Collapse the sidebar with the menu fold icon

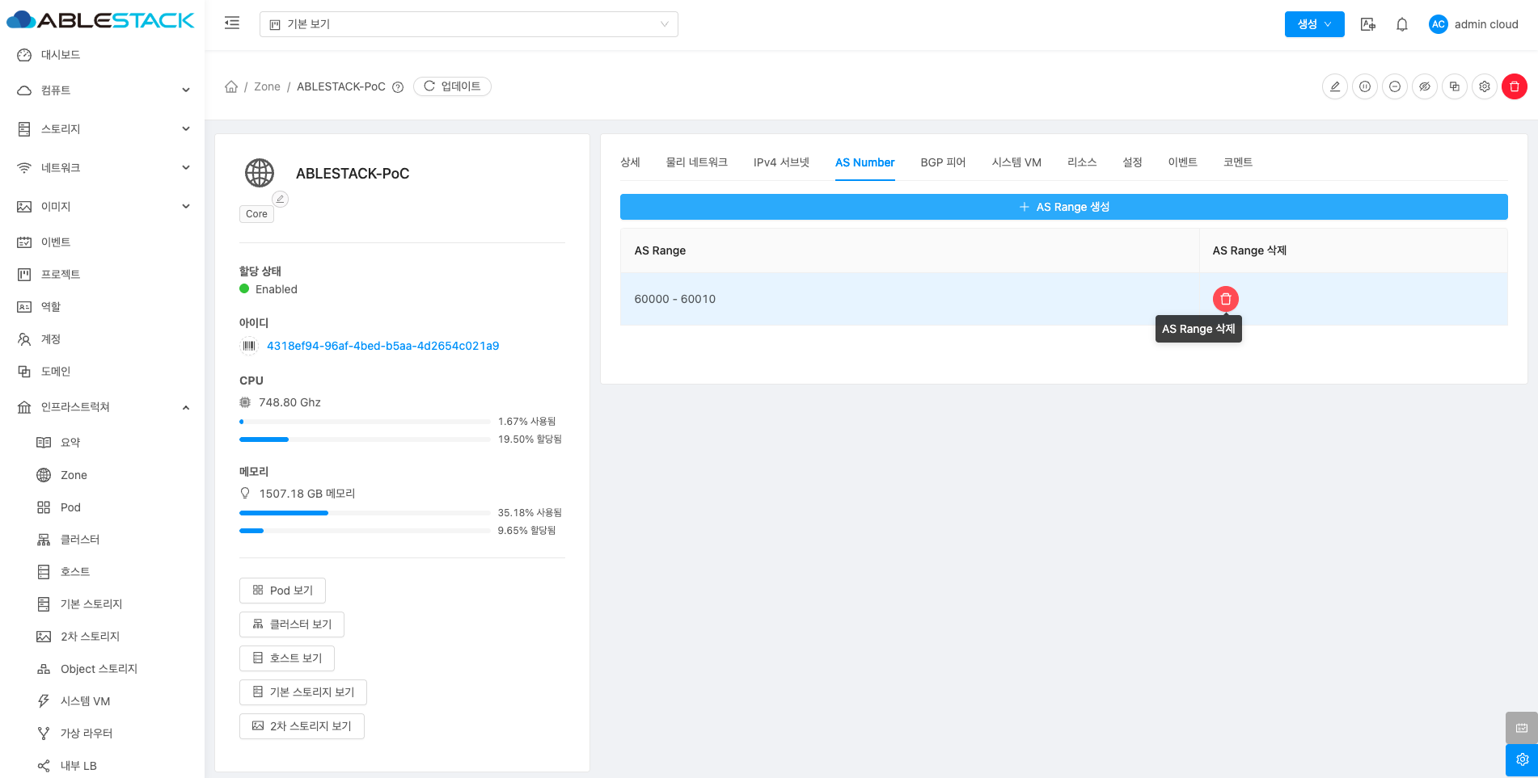[x=232, y=23]
